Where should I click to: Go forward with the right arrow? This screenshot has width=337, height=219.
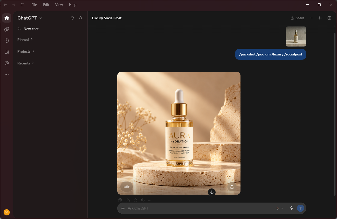click(x=14, y=5)
